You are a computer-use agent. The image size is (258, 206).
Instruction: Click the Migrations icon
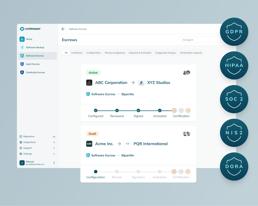click(21, 136)
